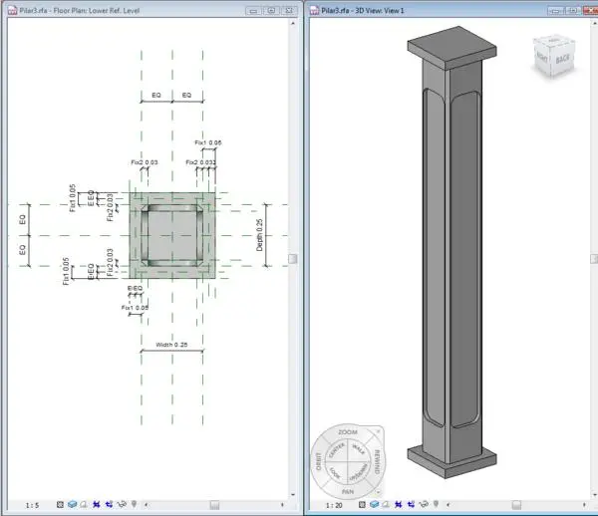Viewport: 598px width, 516px height.
Task: Toggle shadows in the 3D View bar
Action: (x=386, y=505)
